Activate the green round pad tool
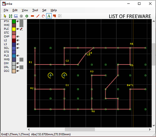This screenshot has height=137, width=156. coord(27,16)
